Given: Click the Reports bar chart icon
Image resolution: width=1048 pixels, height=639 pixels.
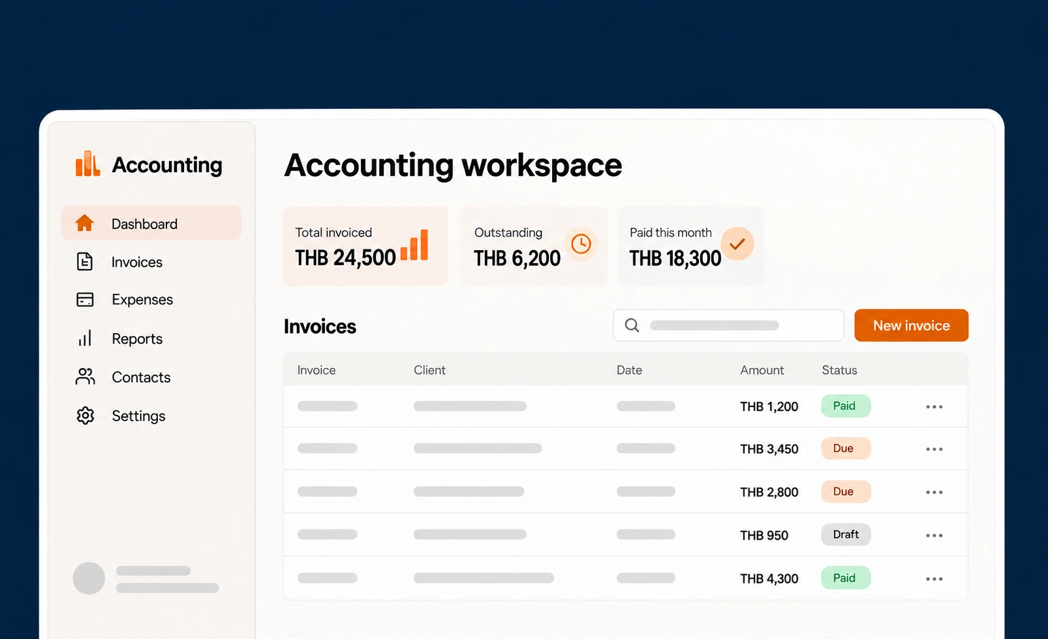Looking at the screenshot, I should (x=85, y=338).
